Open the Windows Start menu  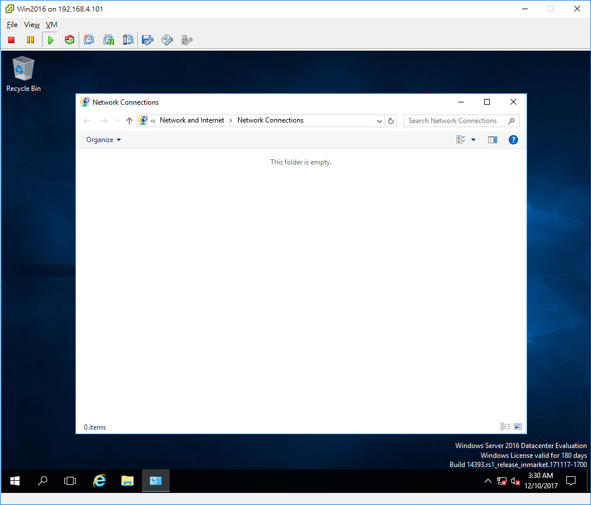15,481
